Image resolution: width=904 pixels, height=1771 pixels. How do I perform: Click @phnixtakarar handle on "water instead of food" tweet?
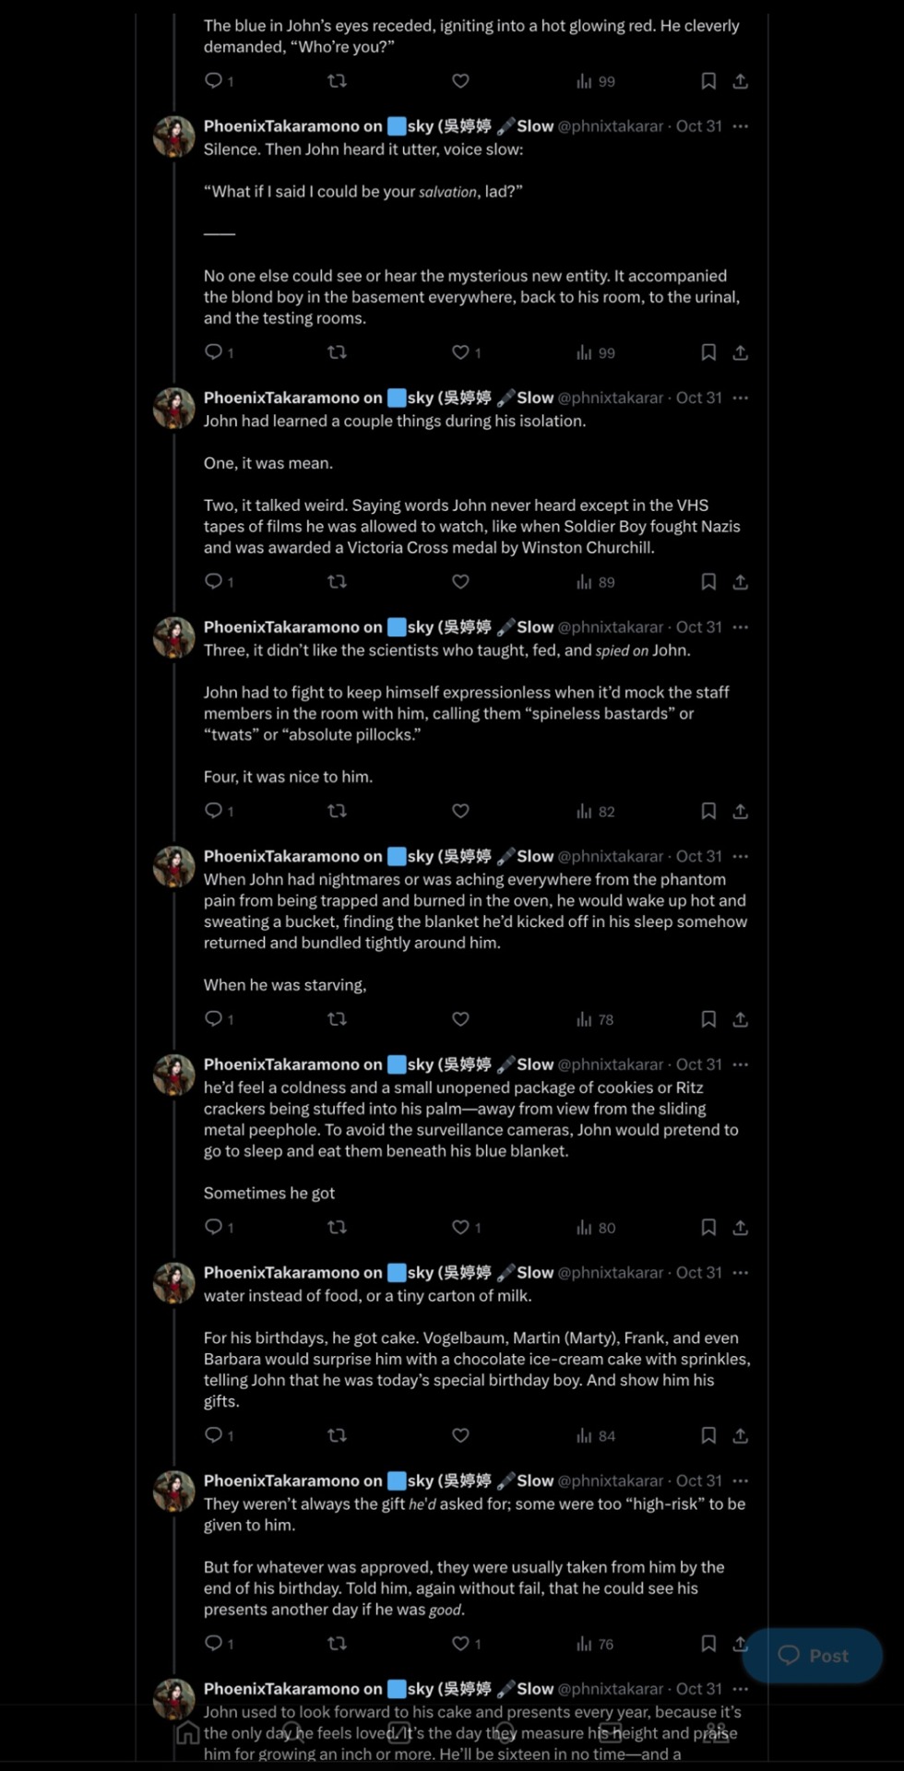pyautogui.click(x=610, y=1273)
